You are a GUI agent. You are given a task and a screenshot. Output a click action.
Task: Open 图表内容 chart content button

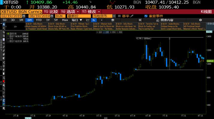pos(165,20)
